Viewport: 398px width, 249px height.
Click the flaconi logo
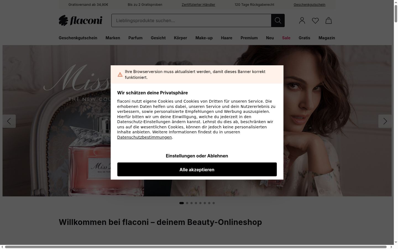[x=80, y=20]
